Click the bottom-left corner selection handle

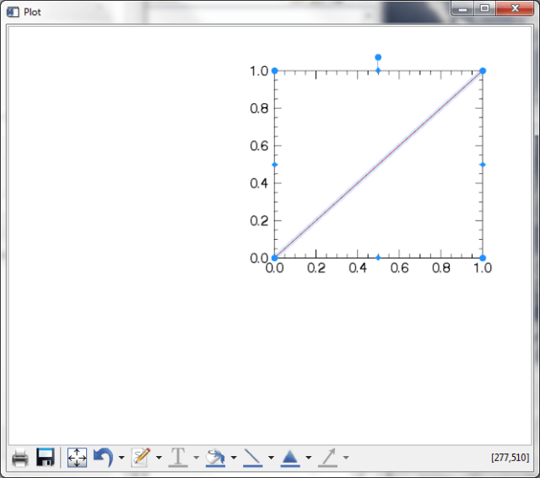274,258
